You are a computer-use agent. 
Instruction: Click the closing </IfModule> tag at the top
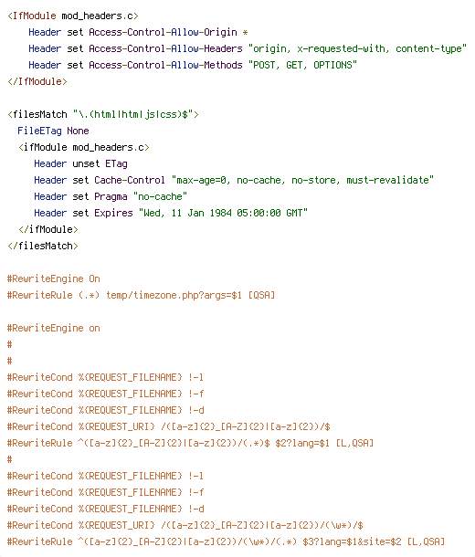click(37, 81)
